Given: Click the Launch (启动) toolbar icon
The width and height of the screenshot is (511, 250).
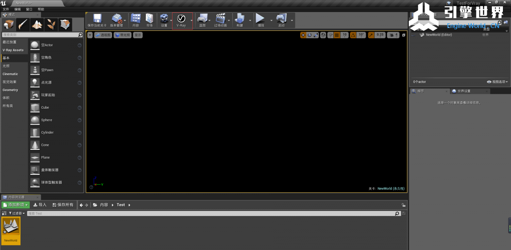Looking at the screenshot, I should (281, 20).
